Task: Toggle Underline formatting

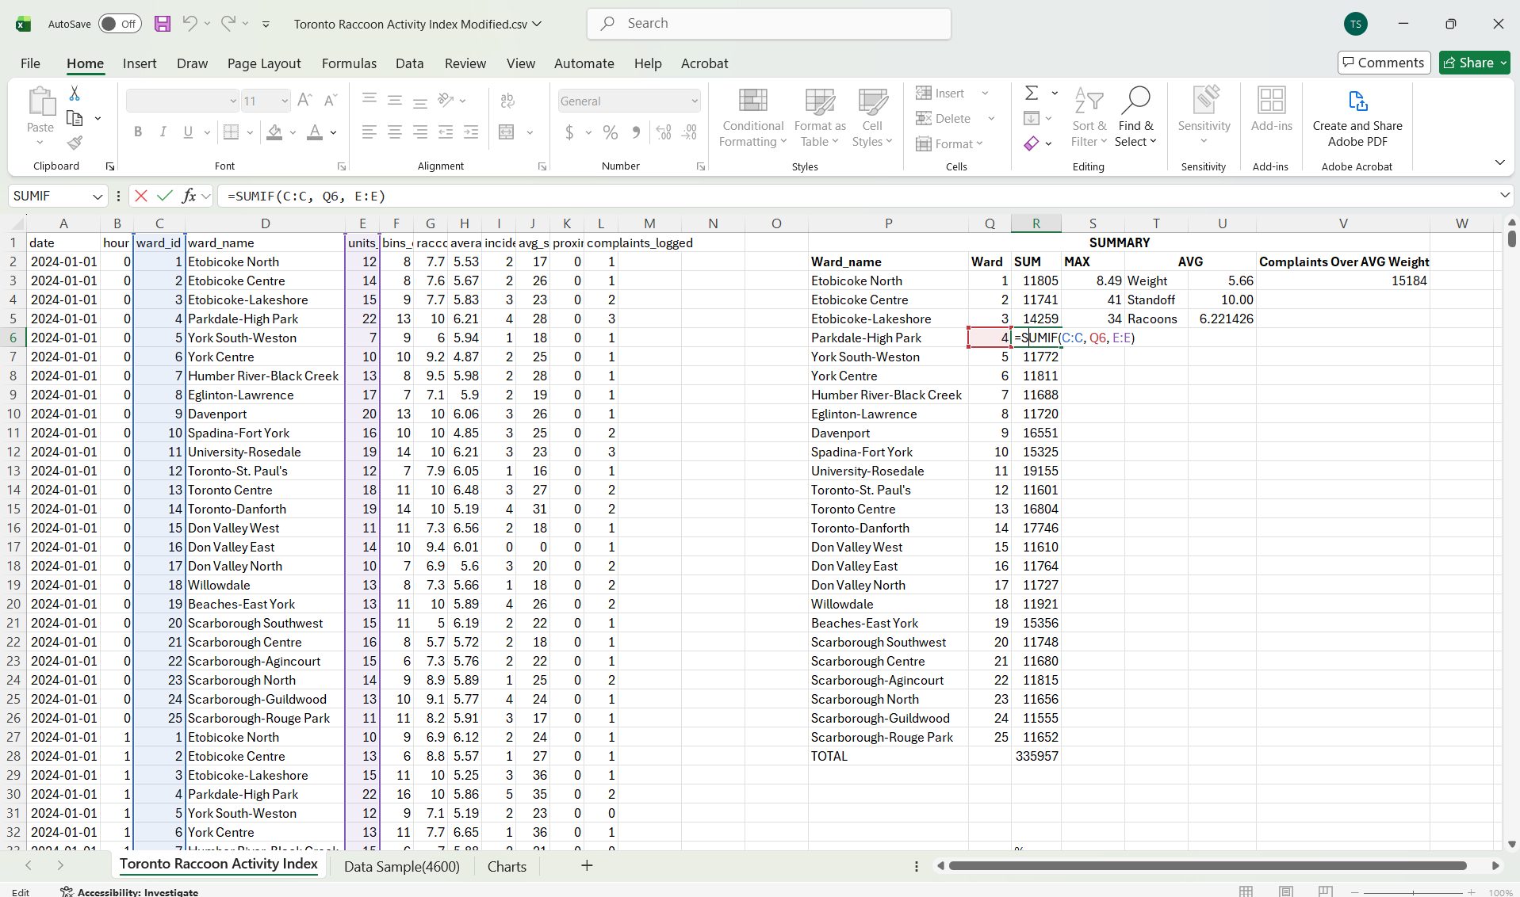Action: pyautogui.click(x=188, y=132)
